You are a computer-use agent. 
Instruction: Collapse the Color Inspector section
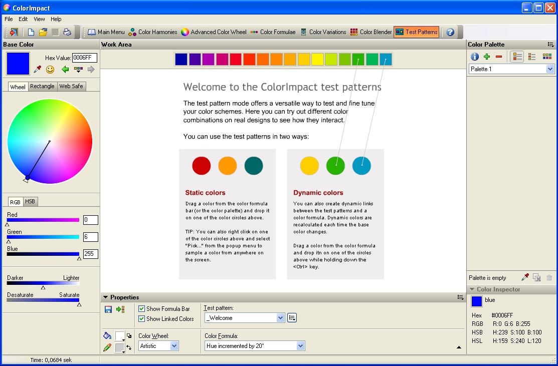(472, 289)
